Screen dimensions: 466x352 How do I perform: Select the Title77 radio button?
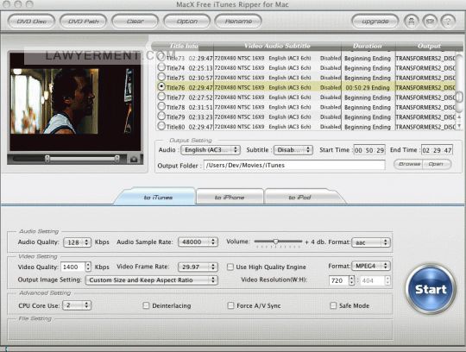(x=161, y=97)
